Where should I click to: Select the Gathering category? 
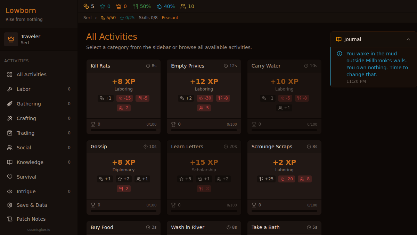point(39,104)
